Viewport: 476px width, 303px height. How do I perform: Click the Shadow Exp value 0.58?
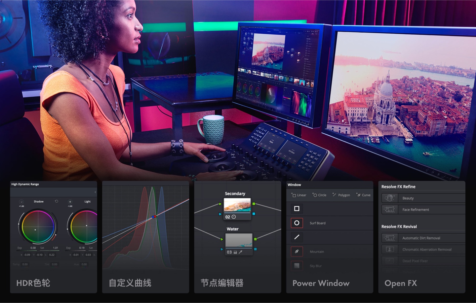tap(33, 248)
